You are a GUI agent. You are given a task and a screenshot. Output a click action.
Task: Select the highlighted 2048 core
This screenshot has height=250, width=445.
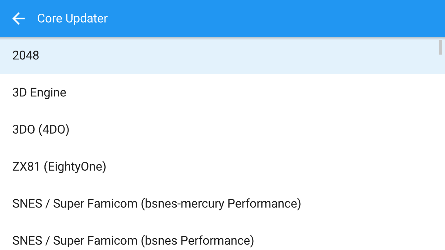coord(222,56)
